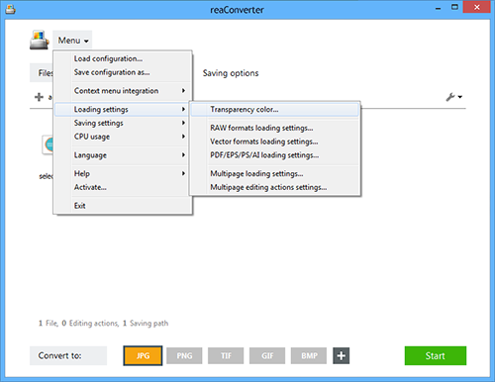Click the plus add files icon
Image resolution: width=495 pixels, height=382 pixels.
point(39,97)
